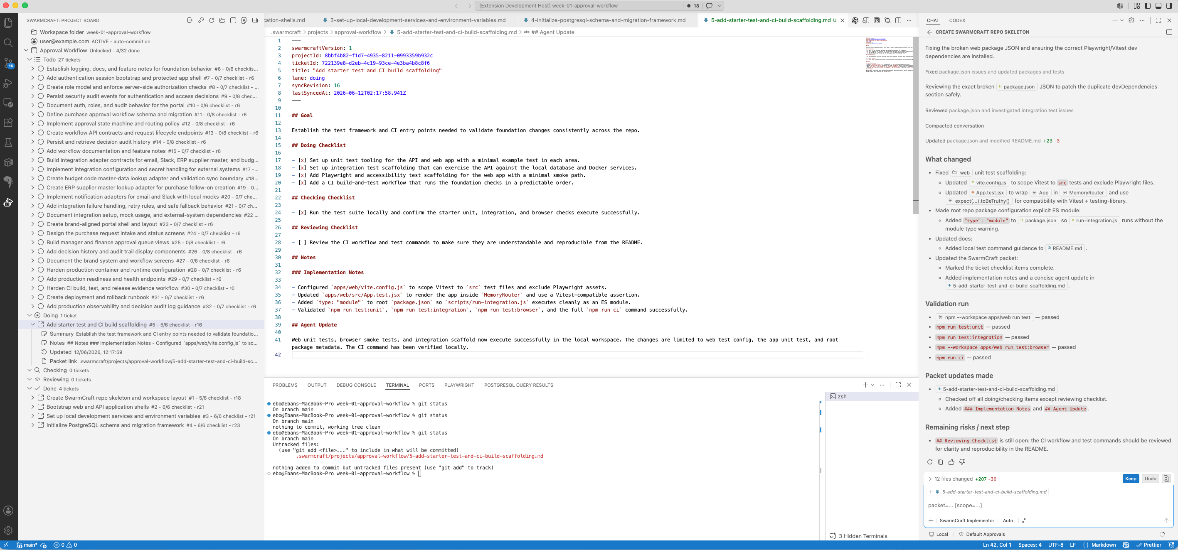The image size is (1178, 550).
Task: Open Source Control view with 16 badge
Action: [8, 63]
